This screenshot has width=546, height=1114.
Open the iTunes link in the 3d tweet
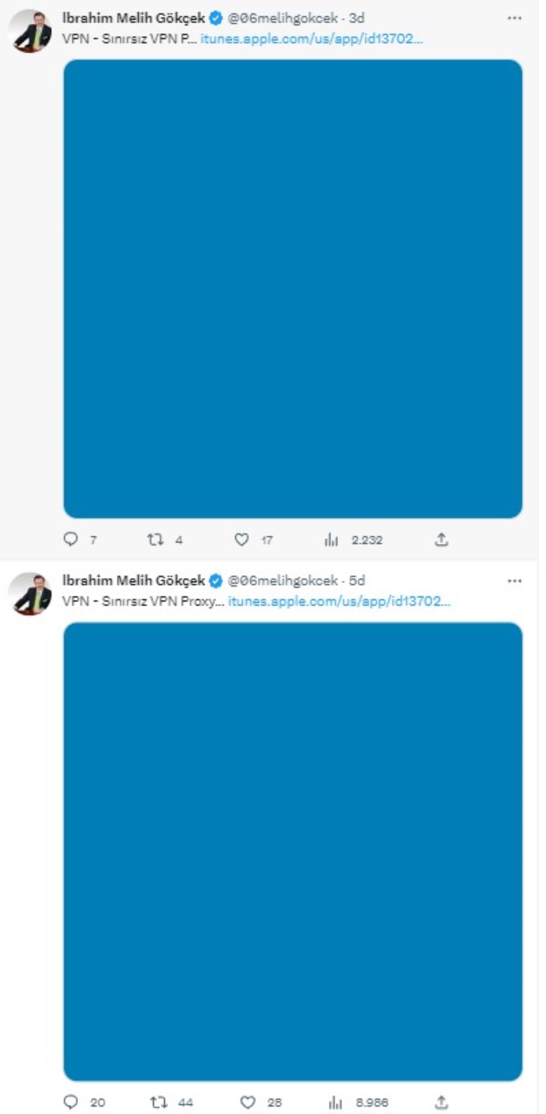[x=312, y=39]
